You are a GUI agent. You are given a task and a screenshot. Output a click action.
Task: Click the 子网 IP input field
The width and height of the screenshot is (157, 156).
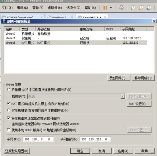pos(38,139)
